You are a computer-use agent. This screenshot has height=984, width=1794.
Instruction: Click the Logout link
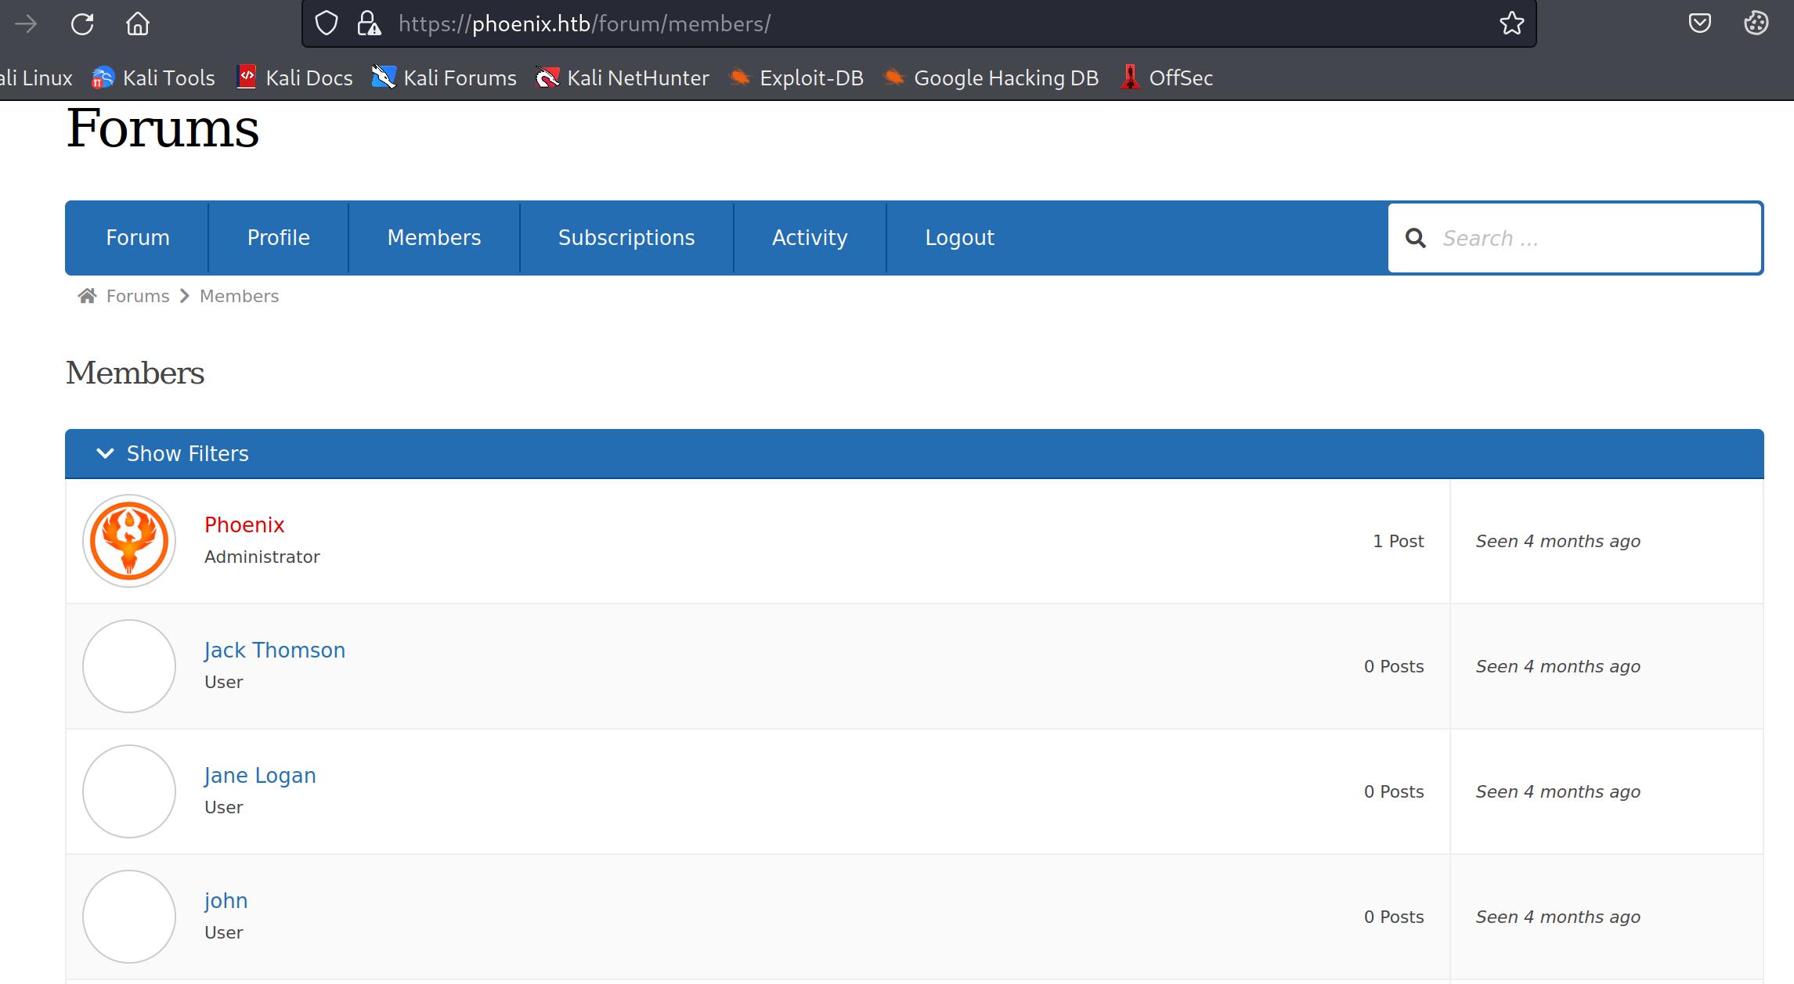point(959,238)
